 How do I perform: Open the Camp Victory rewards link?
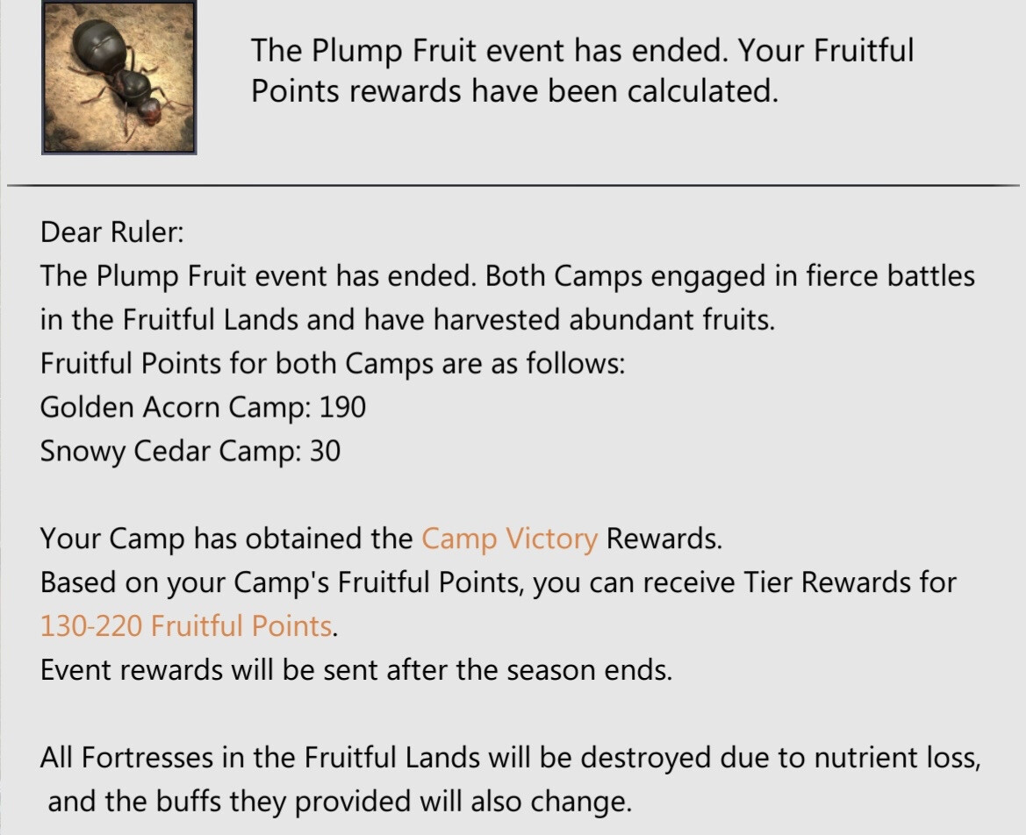[509, 539]
